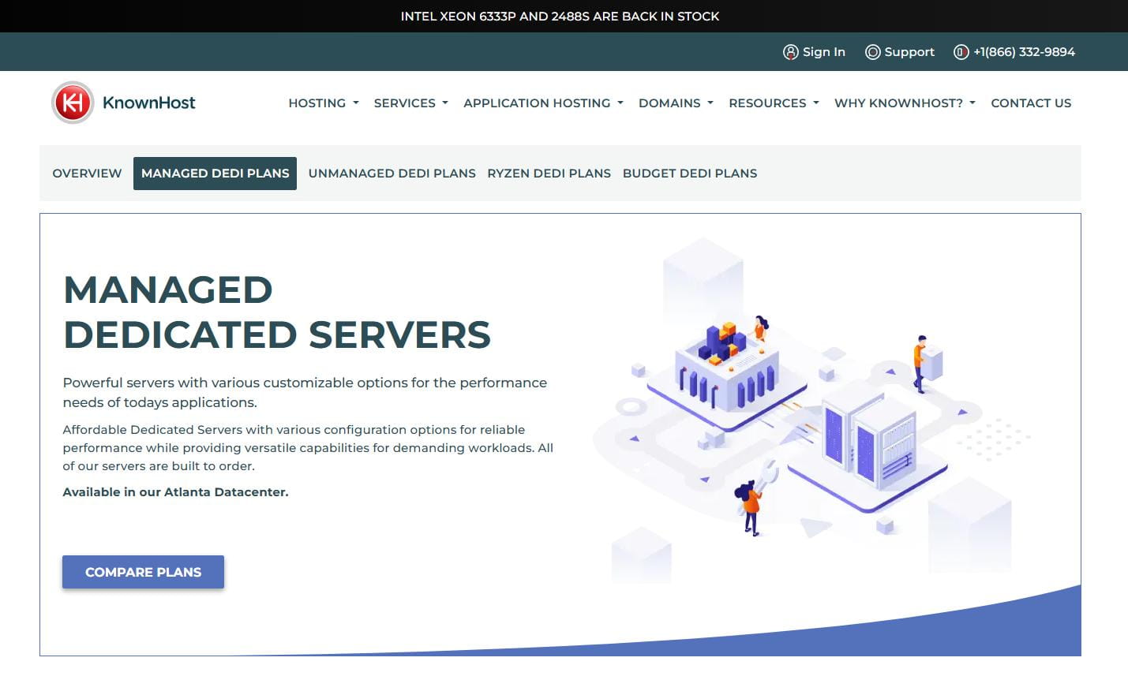Switch to the Overview tab
The image size is (1128, 680).
click(x=87, y=174)
